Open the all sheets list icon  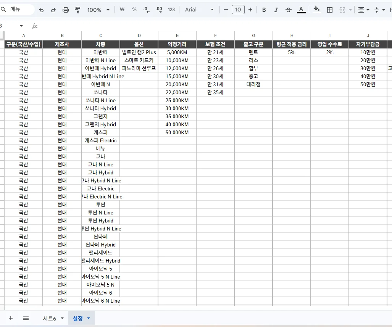[26, 318]
